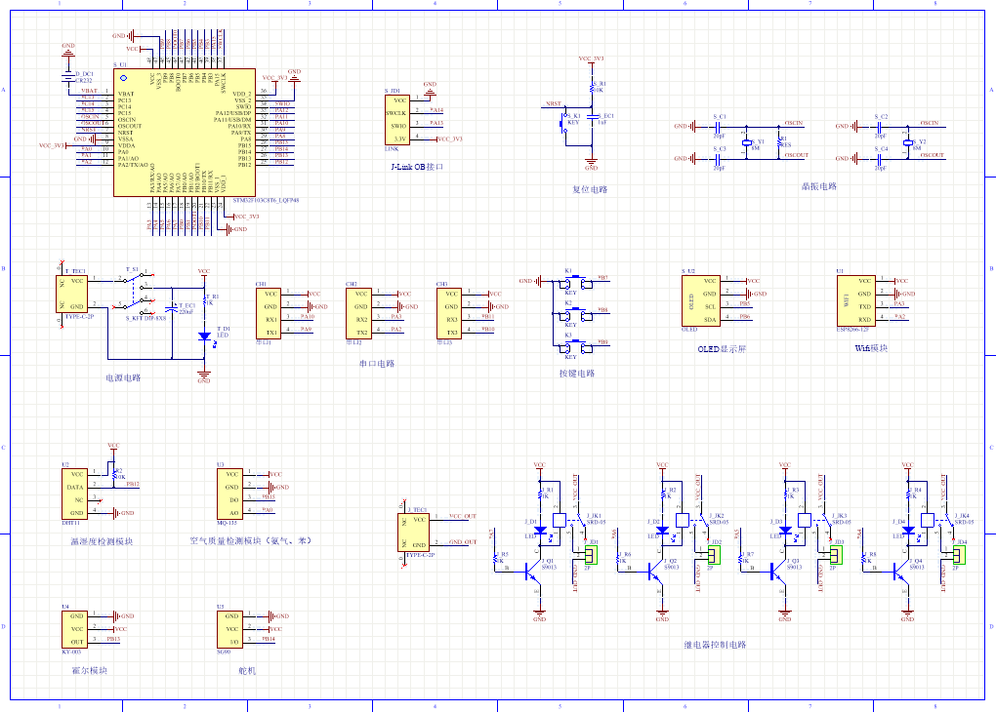Select the CH3 serial port connector
996x712 pixels.
[x=448, y=313]
